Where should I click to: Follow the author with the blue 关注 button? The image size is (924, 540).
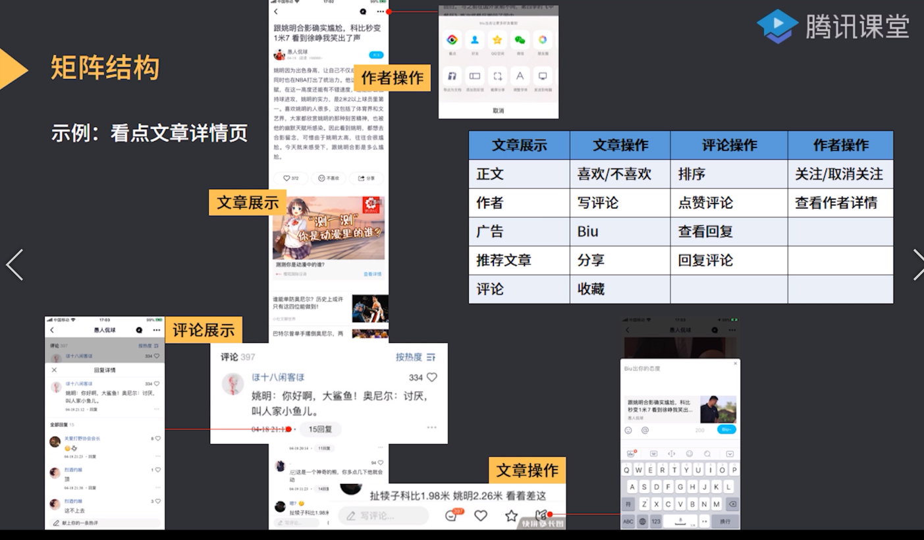376,55
